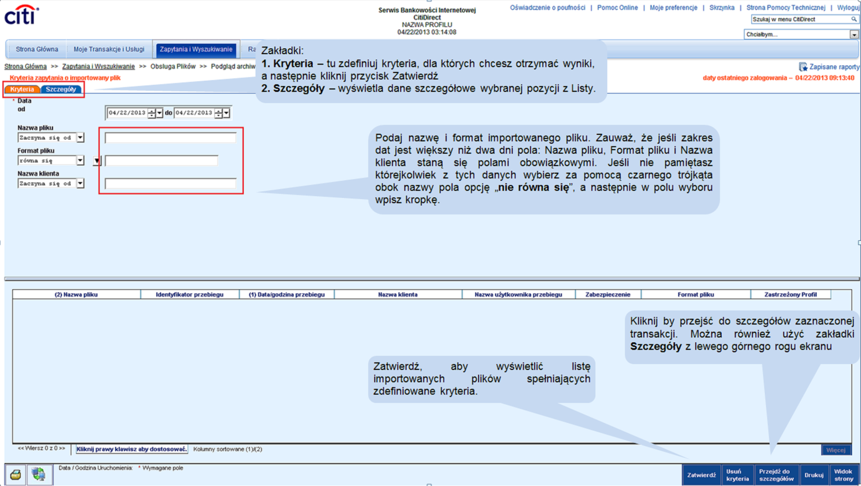Open the end date calendar dropdown
The height and width of the screenshot is (486, 861).
(x=226, y=113)
